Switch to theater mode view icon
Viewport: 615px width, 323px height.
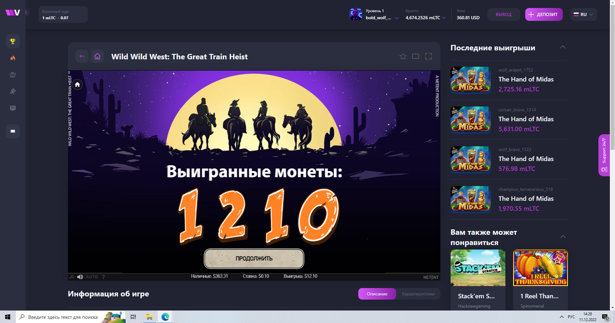point(416,56)
